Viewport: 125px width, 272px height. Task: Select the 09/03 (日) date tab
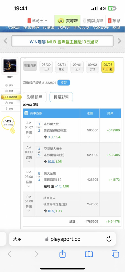108,67
